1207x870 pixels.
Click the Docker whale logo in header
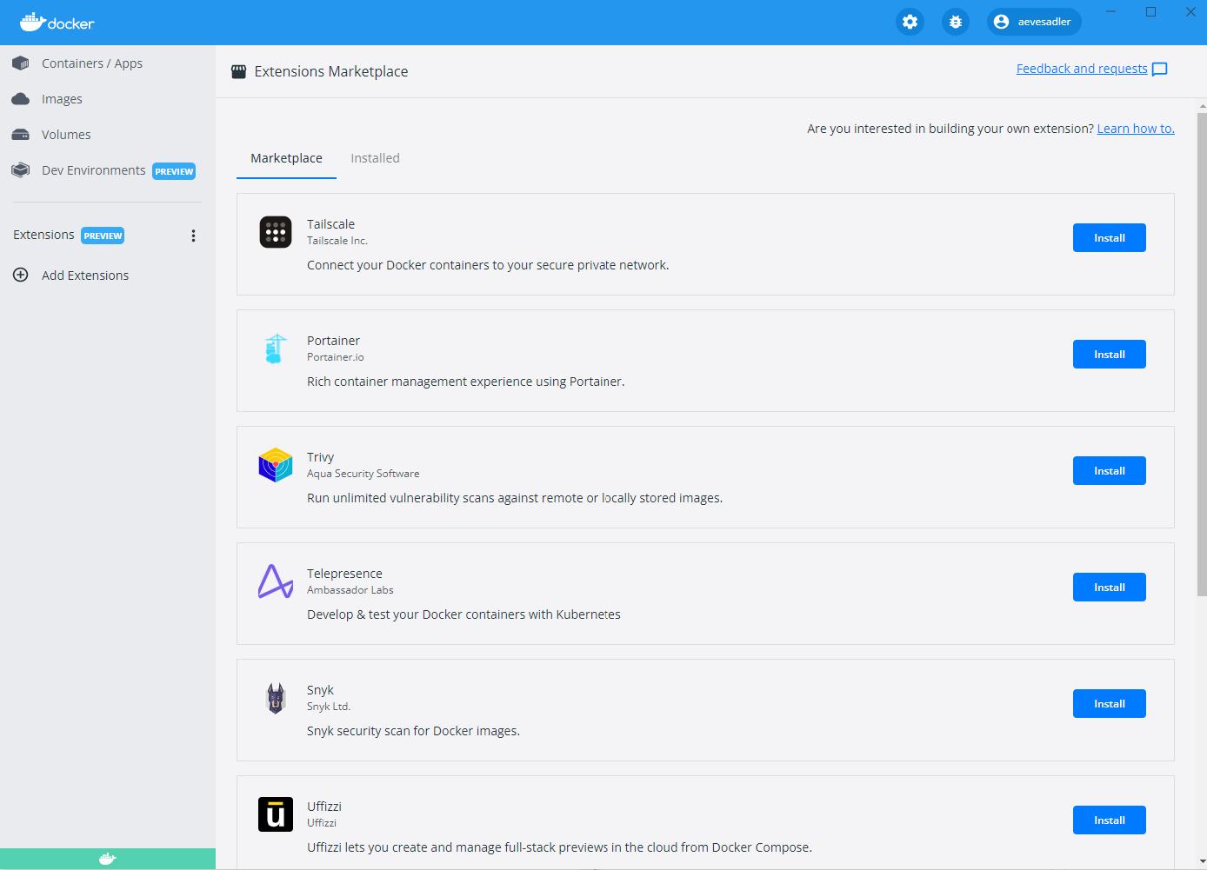[57, 22]
